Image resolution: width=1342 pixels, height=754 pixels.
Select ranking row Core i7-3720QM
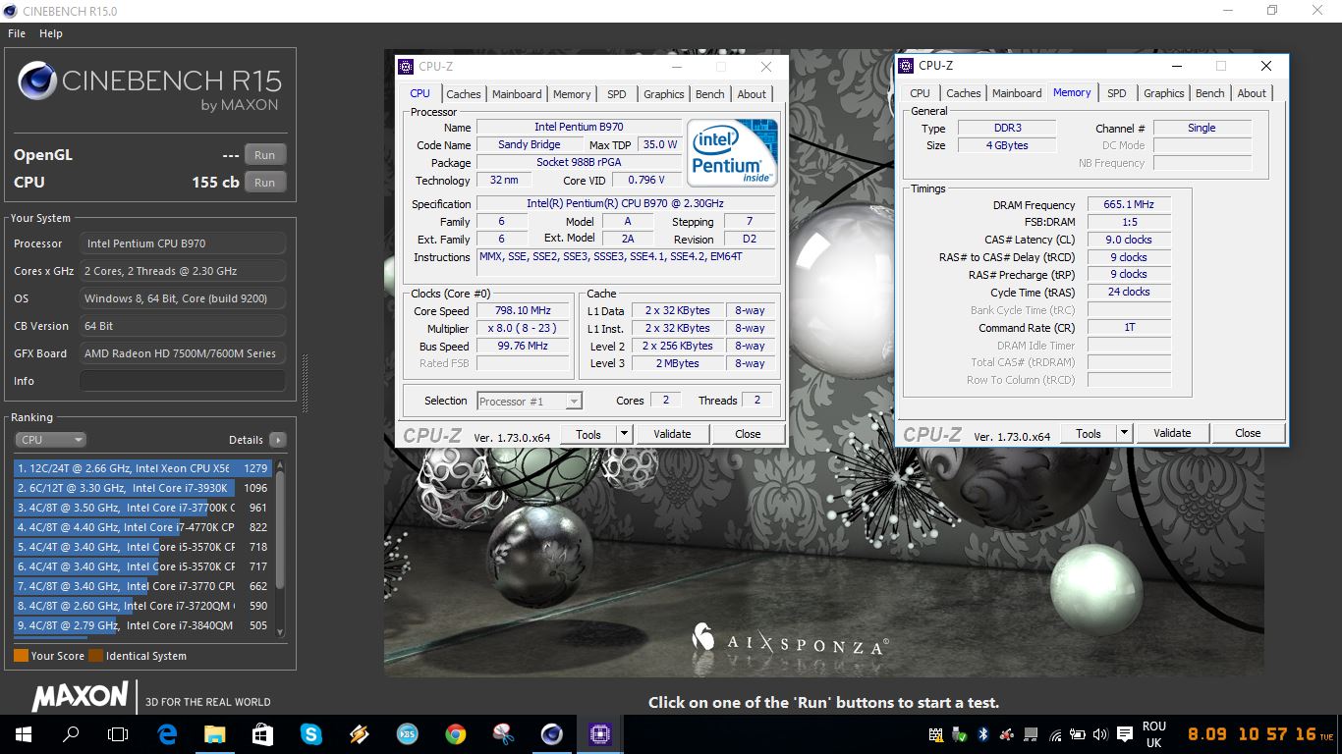[x=142, y=606]
